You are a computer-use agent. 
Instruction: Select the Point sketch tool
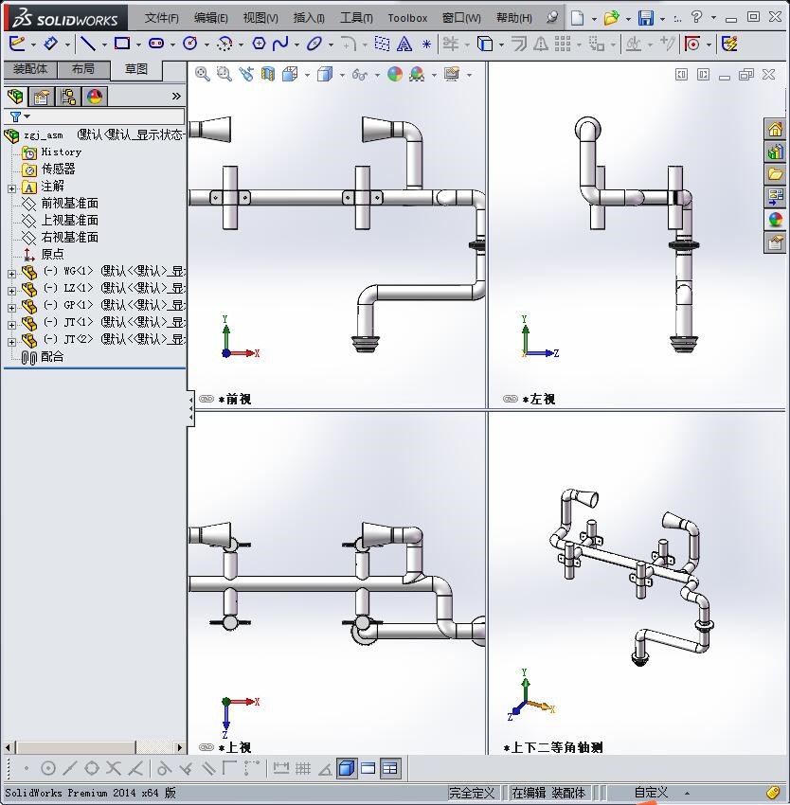(x=426, y=45)
